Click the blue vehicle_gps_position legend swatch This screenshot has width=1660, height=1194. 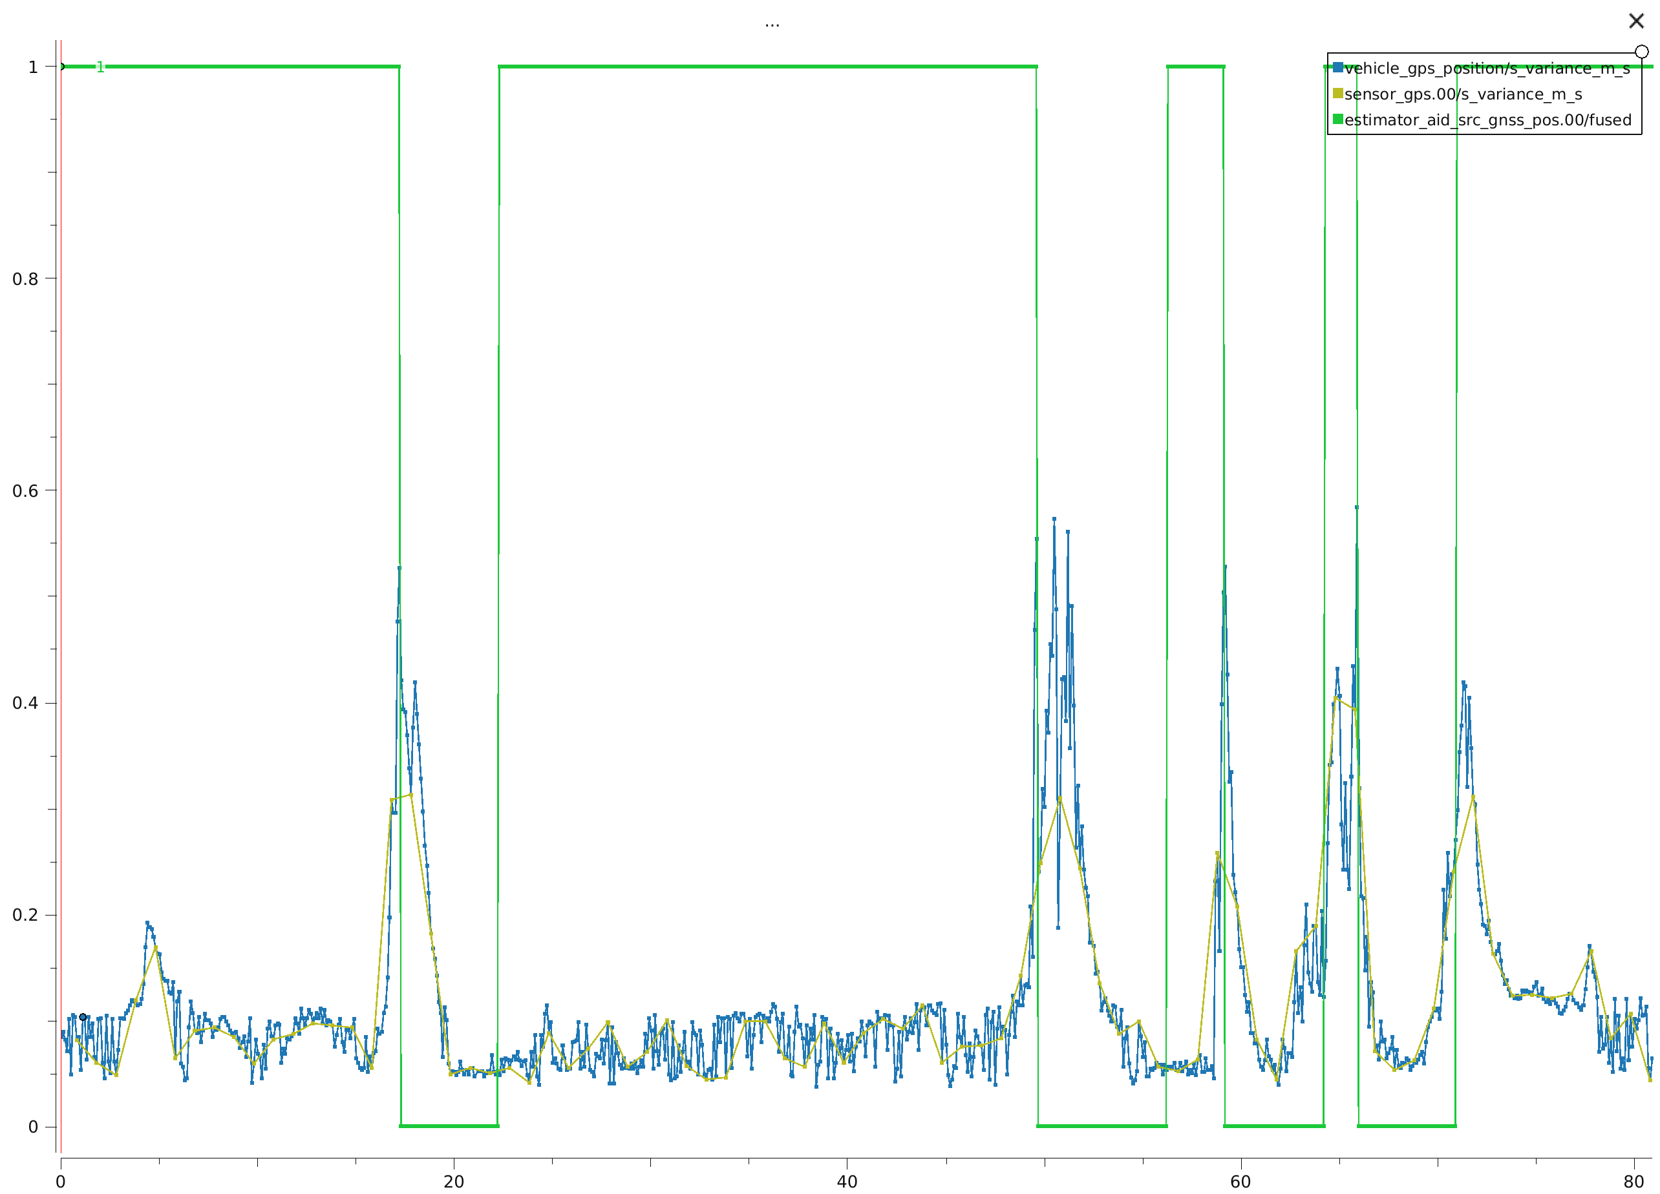click(x=1338, y=67)
